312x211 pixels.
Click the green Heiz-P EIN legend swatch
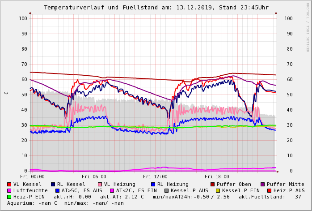(9, 197)
